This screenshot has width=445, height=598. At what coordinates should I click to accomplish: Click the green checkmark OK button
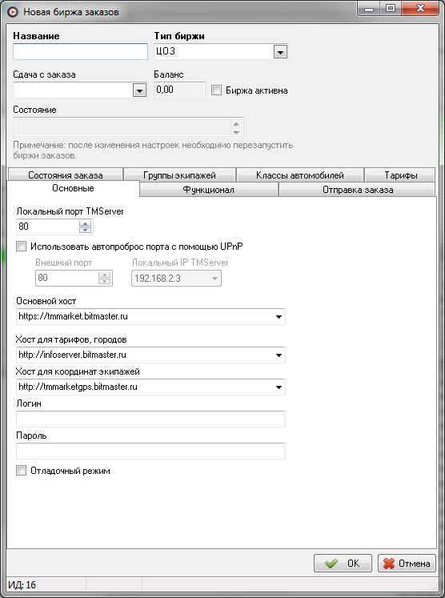[343, 563]
